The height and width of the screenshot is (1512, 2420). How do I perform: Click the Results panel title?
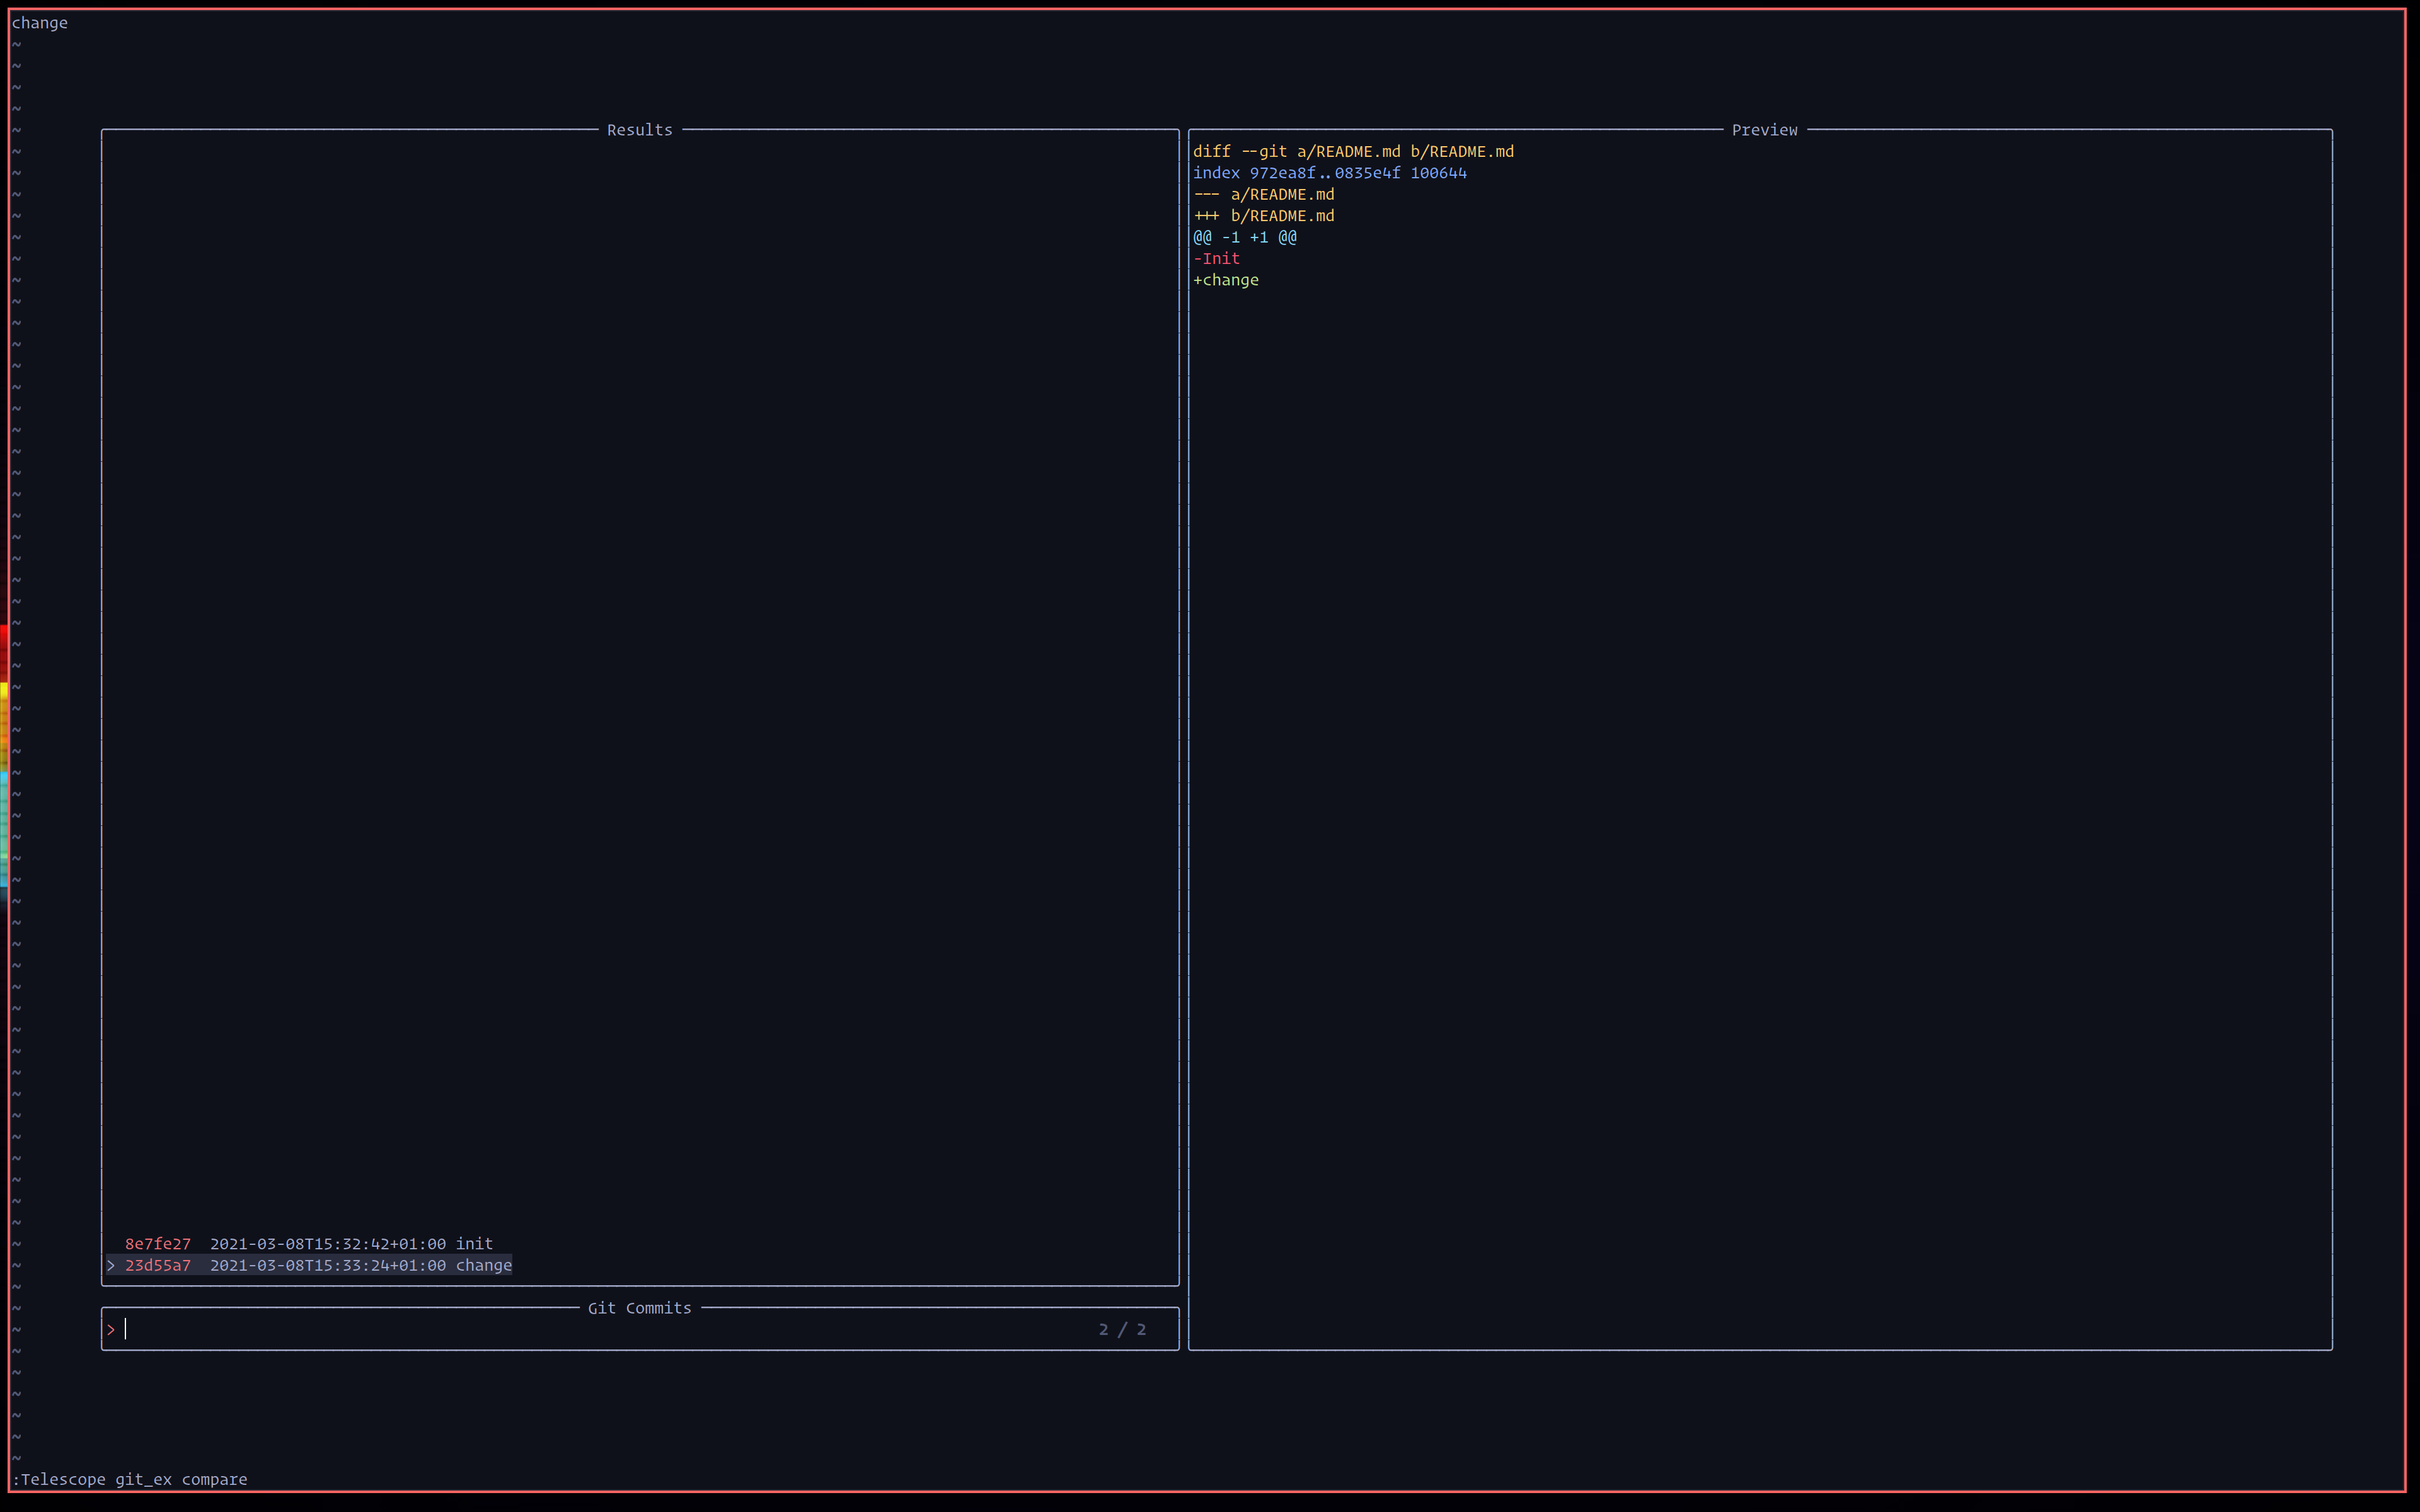click(x=639, y=129)
